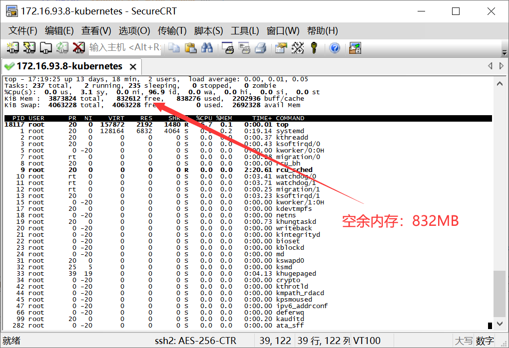Open the 文件(F) menu
Screen dimensions: 509x348
click(x=23, y=30)
